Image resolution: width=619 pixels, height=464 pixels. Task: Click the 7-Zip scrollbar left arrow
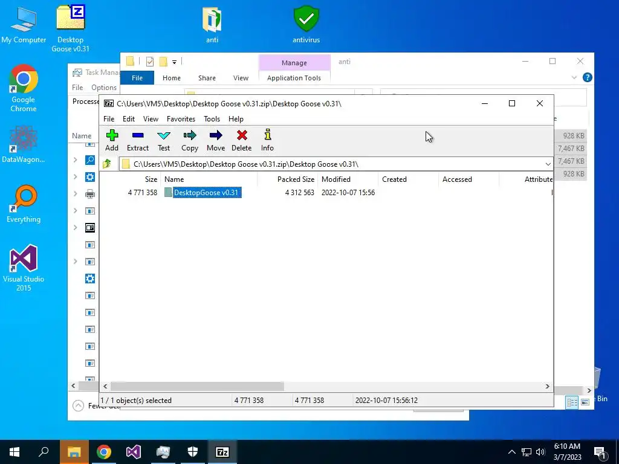[x=105, y=386]
